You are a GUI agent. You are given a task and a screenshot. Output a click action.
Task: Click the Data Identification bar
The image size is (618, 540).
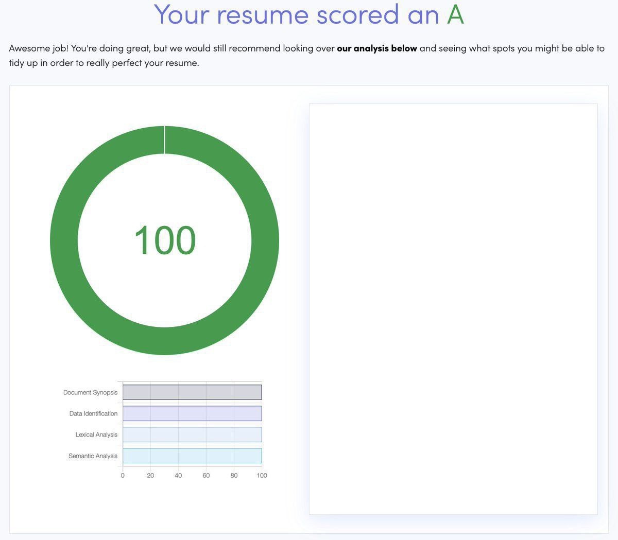coord(192,413)
